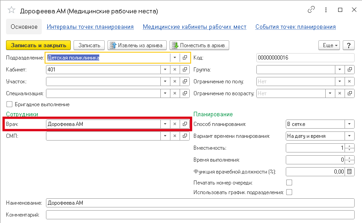Open Медицинские кабинеты рабочих мест tab

pyautogui.click(x=194, y=27)
